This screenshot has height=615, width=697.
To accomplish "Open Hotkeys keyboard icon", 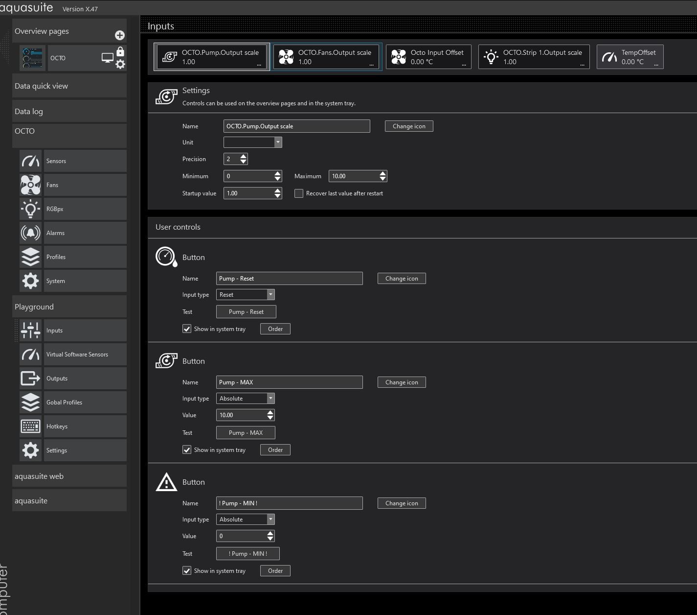I will [30, 426].
